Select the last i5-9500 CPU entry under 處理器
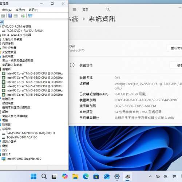182x182 pixels. pyautogui.click(x=35, y=95)
